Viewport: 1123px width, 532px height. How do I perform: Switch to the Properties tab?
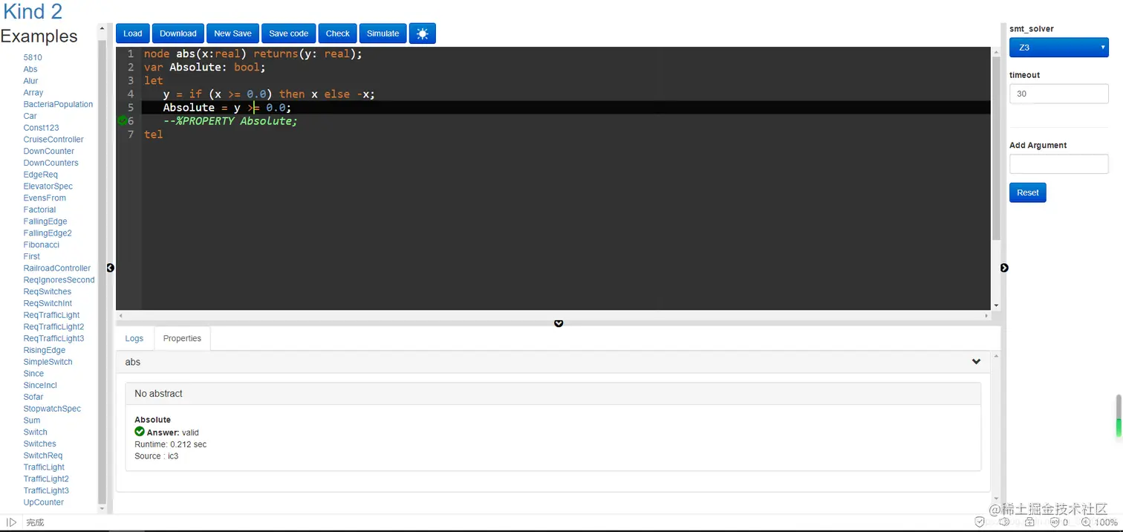(x=182, y=338)
